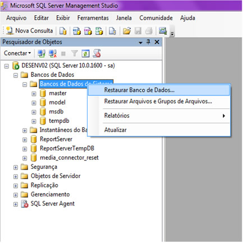This screenshot has height=243, width=243.
Task: Expand the ReportServerTempDB node
Action: click(x=25, y=149)
